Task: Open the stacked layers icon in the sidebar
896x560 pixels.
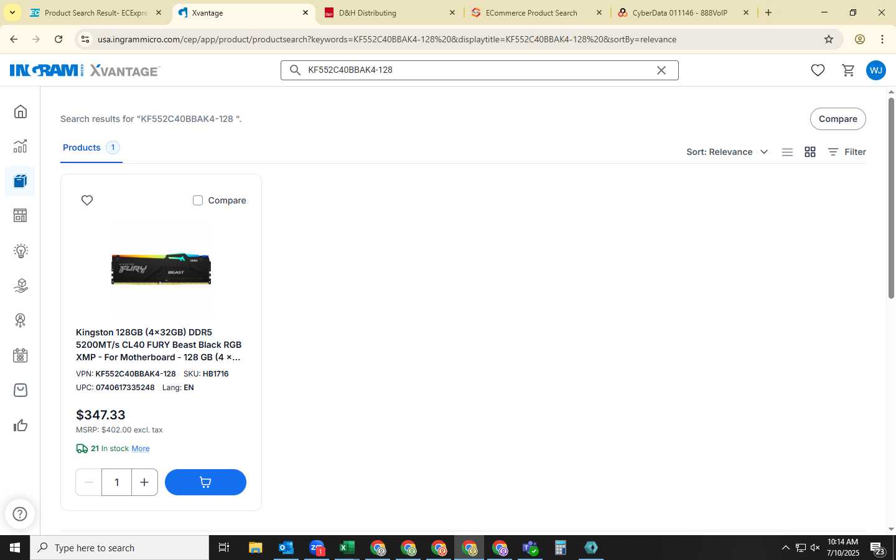Action: 21,286
